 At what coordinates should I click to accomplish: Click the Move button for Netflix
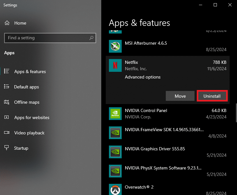tap(180, 96)
